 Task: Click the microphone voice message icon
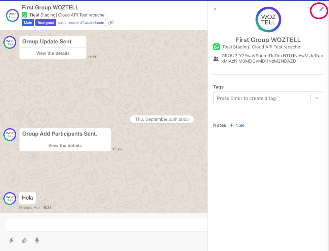(37, 240)
